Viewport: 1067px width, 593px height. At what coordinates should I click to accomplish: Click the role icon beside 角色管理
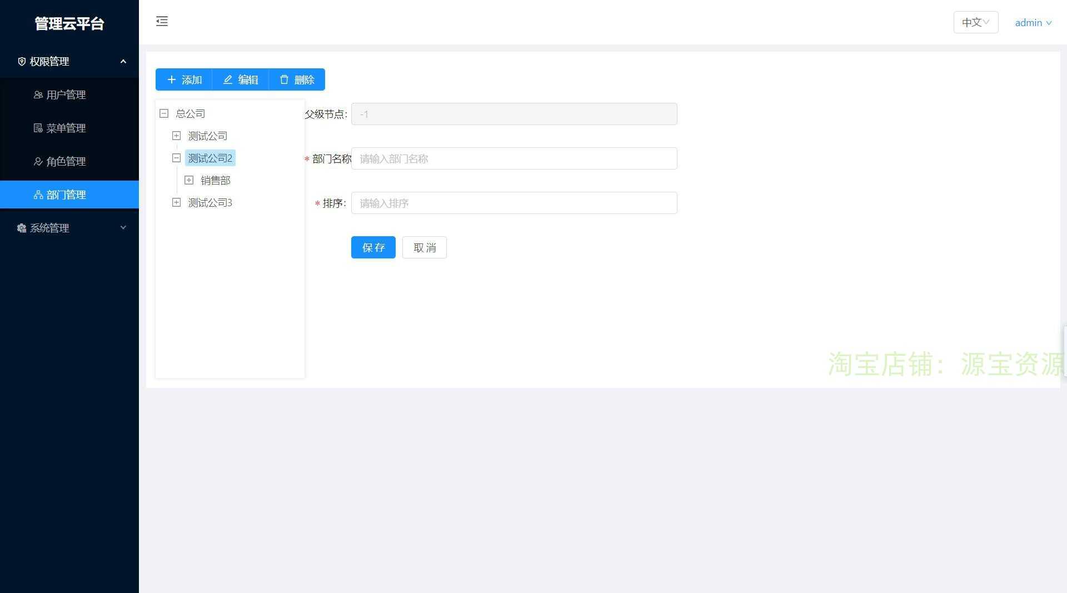38,162
